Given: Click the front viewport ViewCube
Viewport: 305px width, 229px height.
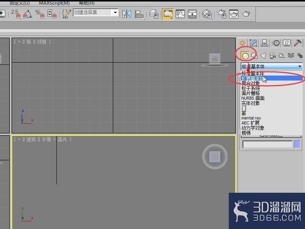Looking at the screenshot, I should point(215,60).
